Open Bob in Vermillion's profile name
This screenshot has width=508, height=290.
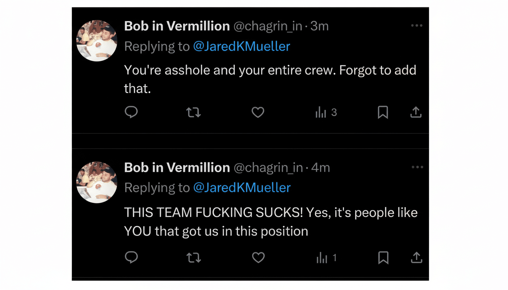point(177,26)
